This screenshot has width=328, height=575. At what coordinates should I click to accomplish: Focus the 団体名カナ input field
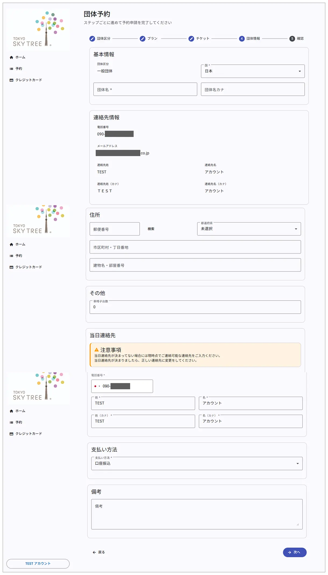tap(253, 89)
